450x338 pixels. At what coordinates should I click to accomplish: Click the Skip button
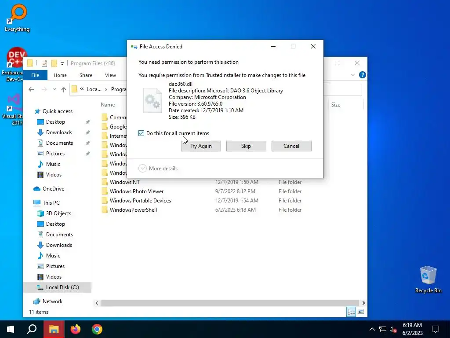(246, 146)
